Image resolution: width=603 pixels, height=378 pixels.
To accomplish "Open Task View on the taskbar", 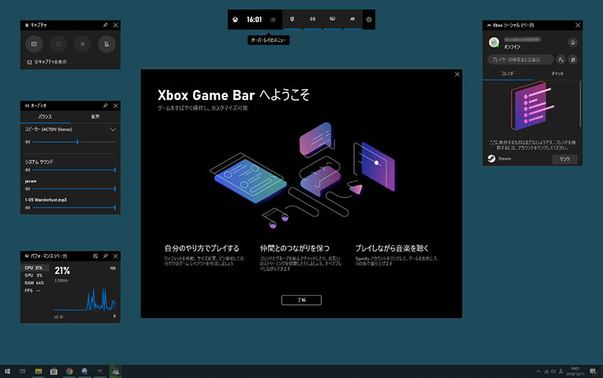I will point(23,371).
